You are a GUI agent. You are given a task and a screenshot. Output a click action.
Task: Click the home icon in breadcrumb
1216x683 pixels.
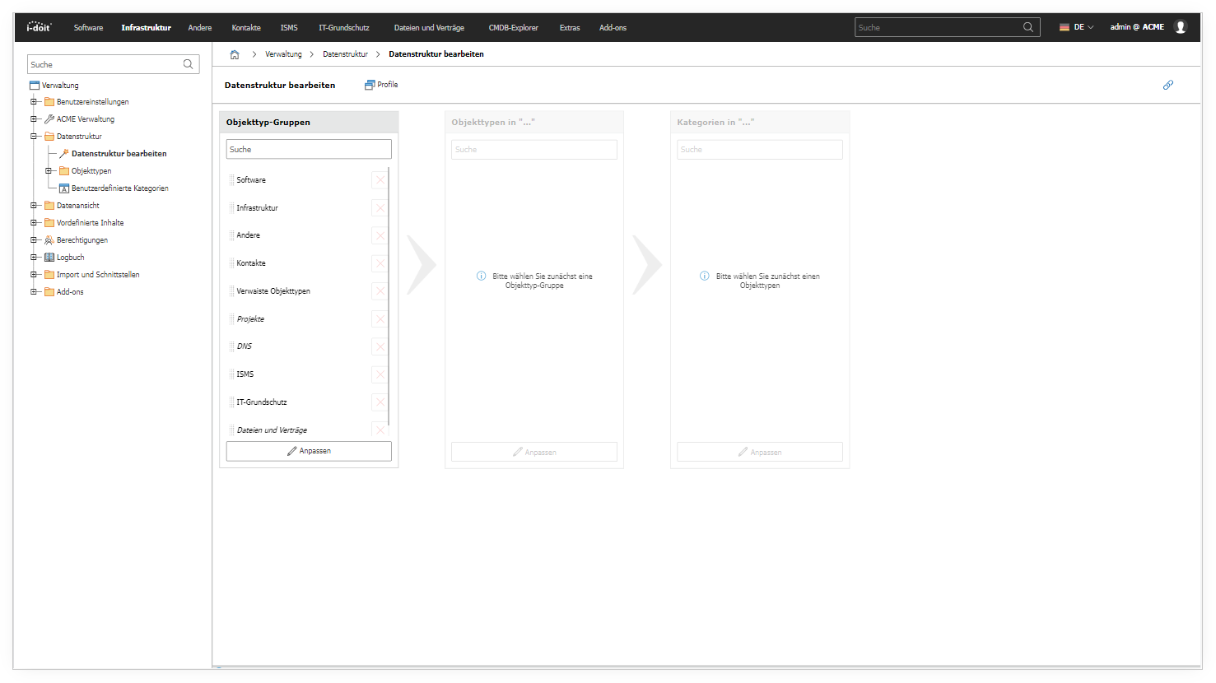coord(235,54)
